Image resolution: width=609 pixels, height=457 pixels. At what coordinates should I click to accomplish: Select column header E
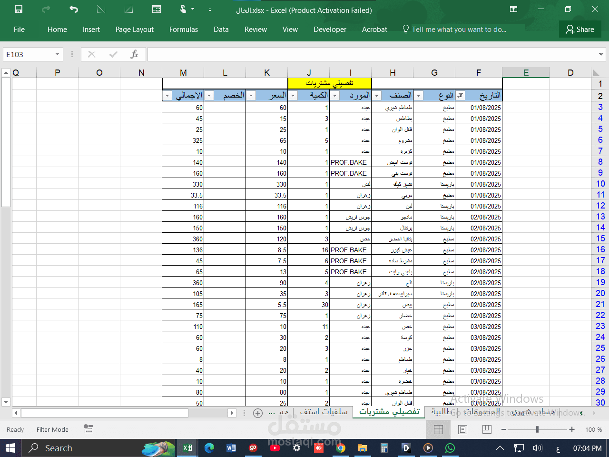pos(526,72)
